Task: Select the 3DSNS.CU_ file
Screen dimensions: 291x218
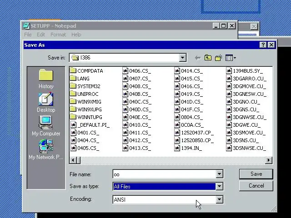Action: point(242,140)
